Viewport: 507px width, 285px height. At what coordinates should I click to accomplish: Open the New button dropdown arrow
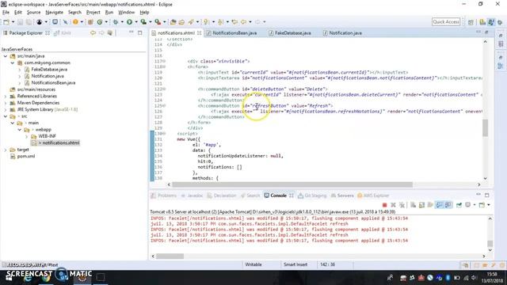(x=13, y=22)
